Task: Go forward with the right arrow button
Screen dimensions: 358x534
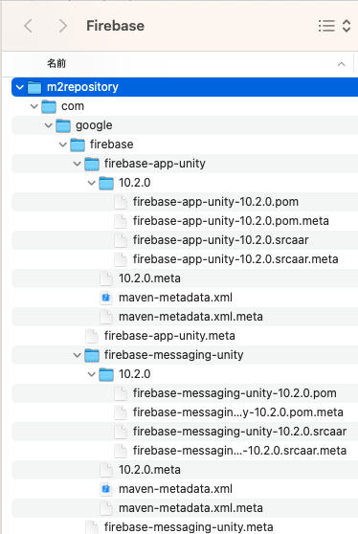Action: tap(62, 26)
